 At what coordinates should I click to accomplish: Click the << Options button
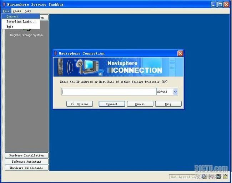tap(80, 104)
